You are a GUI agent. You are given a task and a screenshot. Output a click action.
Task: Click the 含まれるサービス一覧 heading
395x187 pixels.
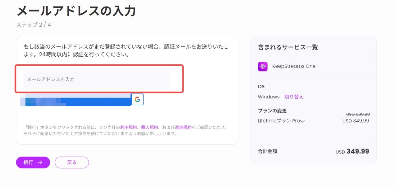pos(288,47)
